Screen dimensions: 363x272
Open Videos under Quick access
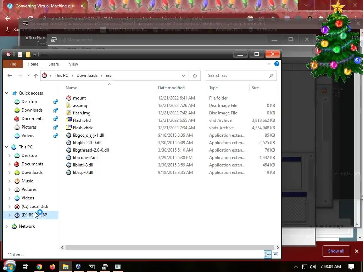click(28, 136)
